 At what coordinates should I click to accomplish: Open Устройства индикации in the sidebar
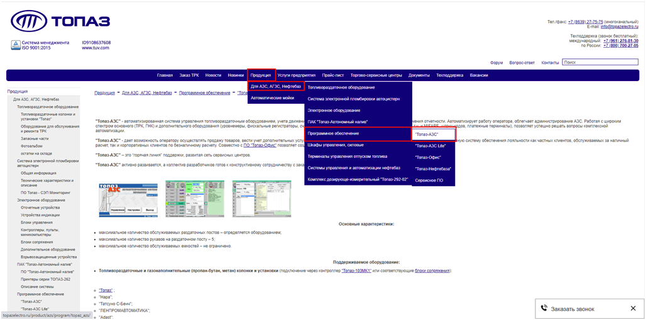[x=40, y=215]
